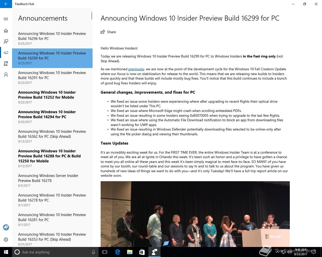
Task: Click the 'Team Updates' heading
Action: click(x=114, y=143)
